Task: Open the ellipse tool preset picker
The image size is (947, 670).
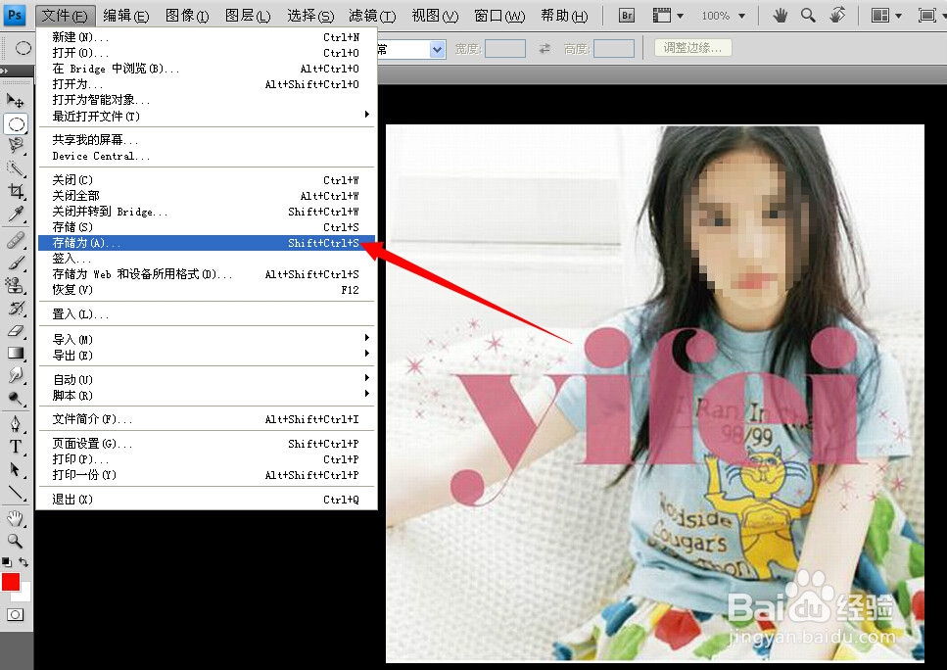Action: point(23,48)
